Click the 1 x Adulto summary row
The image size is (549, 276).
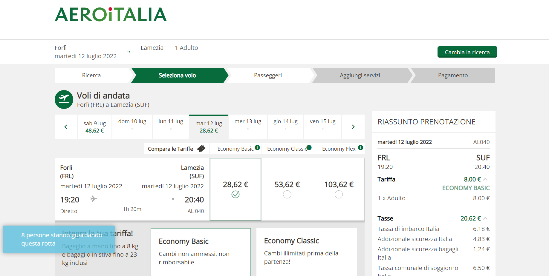(434, 198)
